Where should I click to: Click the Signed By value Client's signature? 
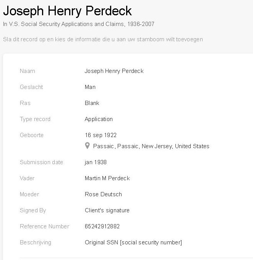coord(107,210)
